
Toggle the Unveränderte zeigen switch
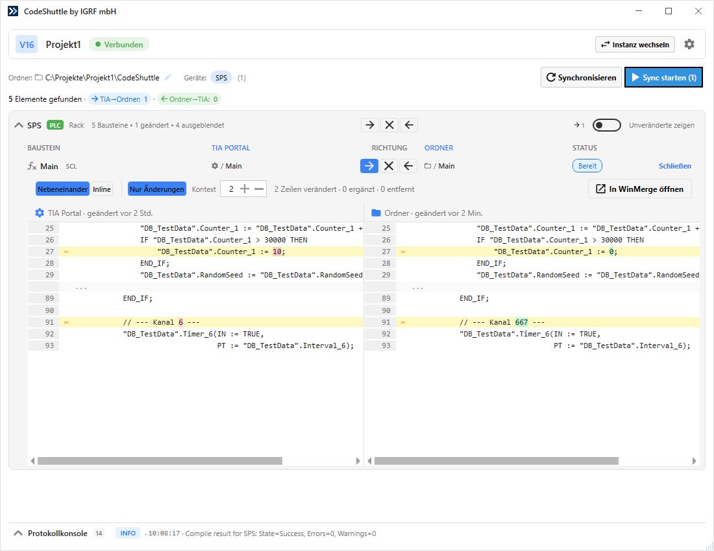606,125
